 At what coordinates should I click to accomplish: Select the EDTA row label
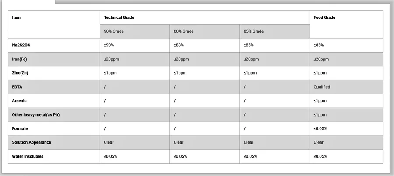click(16, 87)
